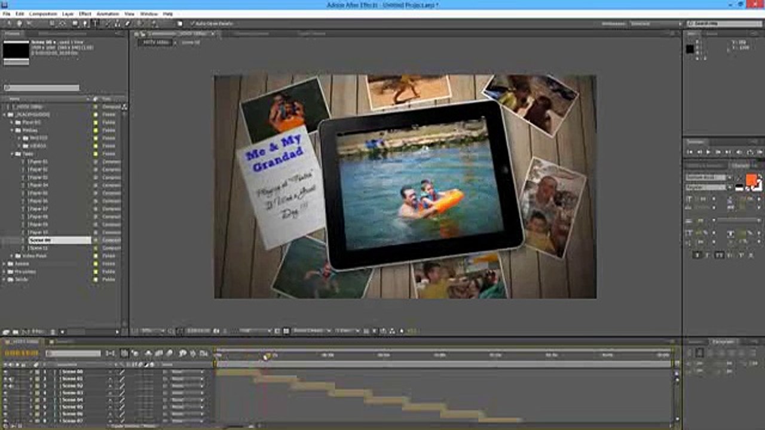This screenshot has height=430, width=765.
Task: Click the current time indicator in timeline
Action: tap(267, 356)
